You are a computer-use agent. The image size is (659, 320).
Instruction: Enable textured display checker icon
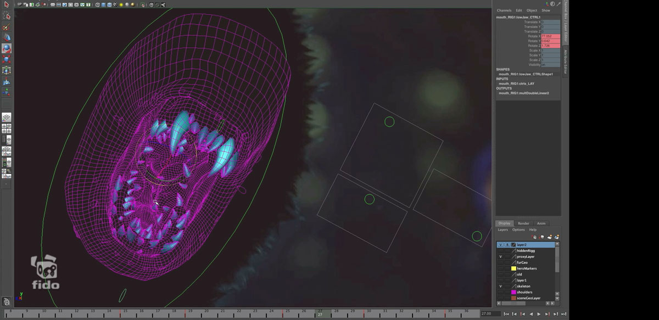point(115,5)
